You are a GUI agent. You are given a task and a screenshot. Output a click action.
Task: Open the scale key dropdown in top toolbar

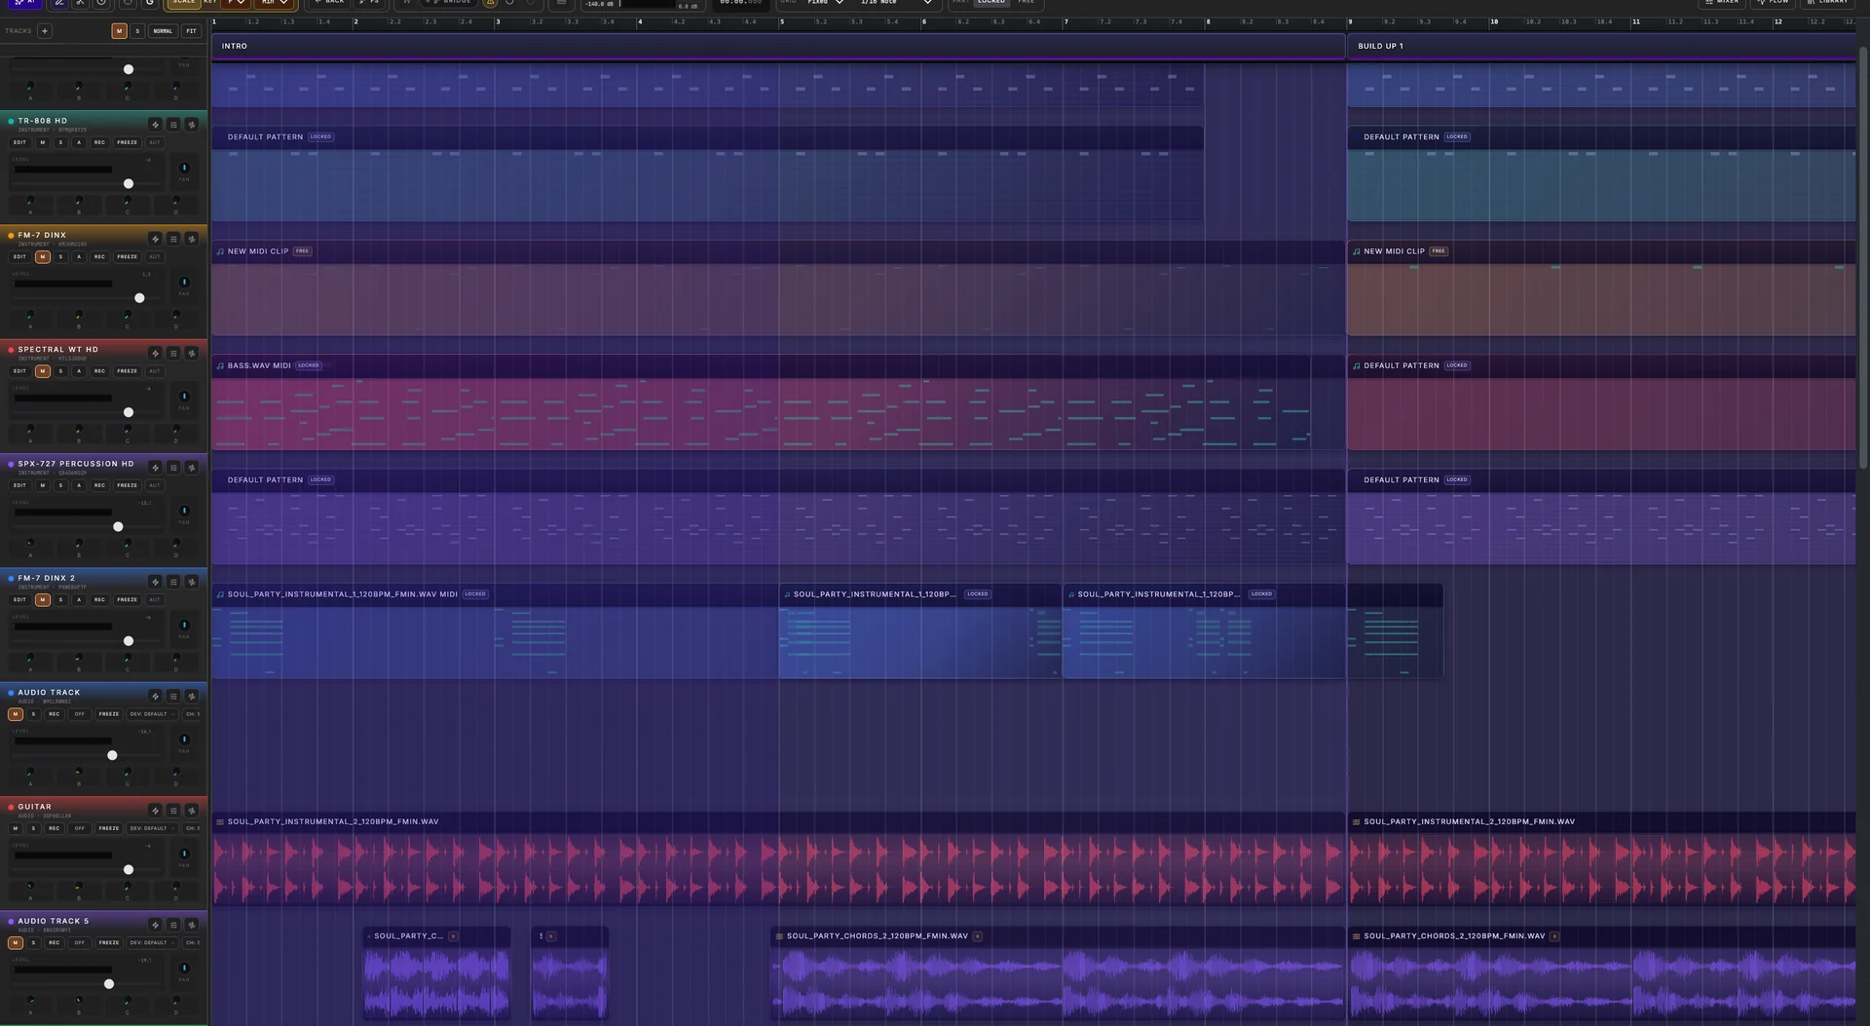point(236,3)
